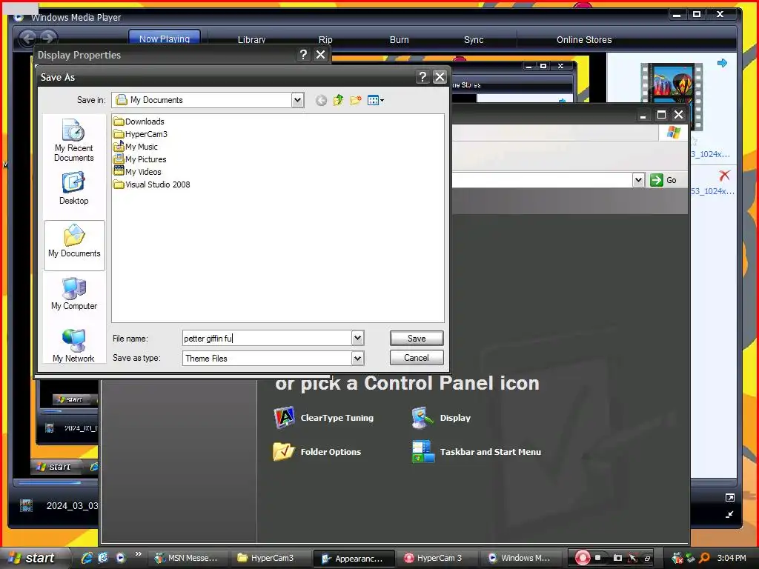
Task: Click the Save button
Action: click(x=417, y=338)
